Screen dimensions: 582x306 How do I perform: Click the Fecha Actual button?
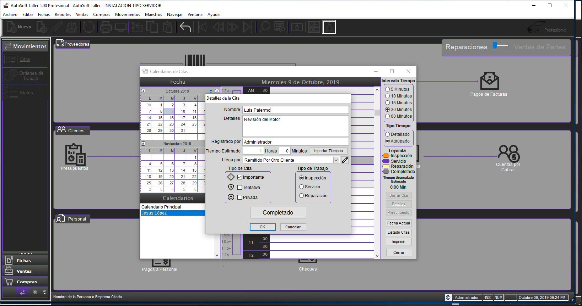pos(399,223)
